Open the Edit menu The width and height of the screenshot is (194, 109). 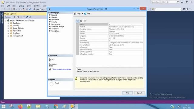tap(8, 6)
